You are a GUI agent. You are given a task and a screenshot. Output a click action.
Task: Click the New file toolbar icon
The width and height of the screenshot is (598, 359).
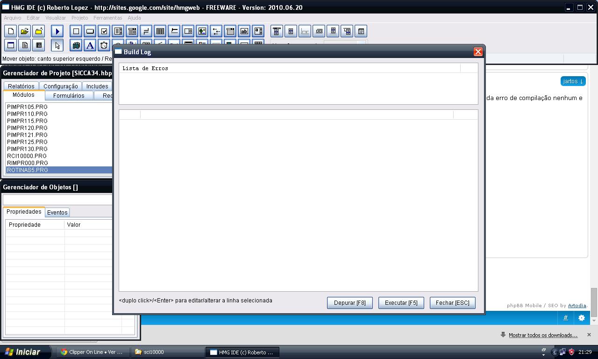11,31
